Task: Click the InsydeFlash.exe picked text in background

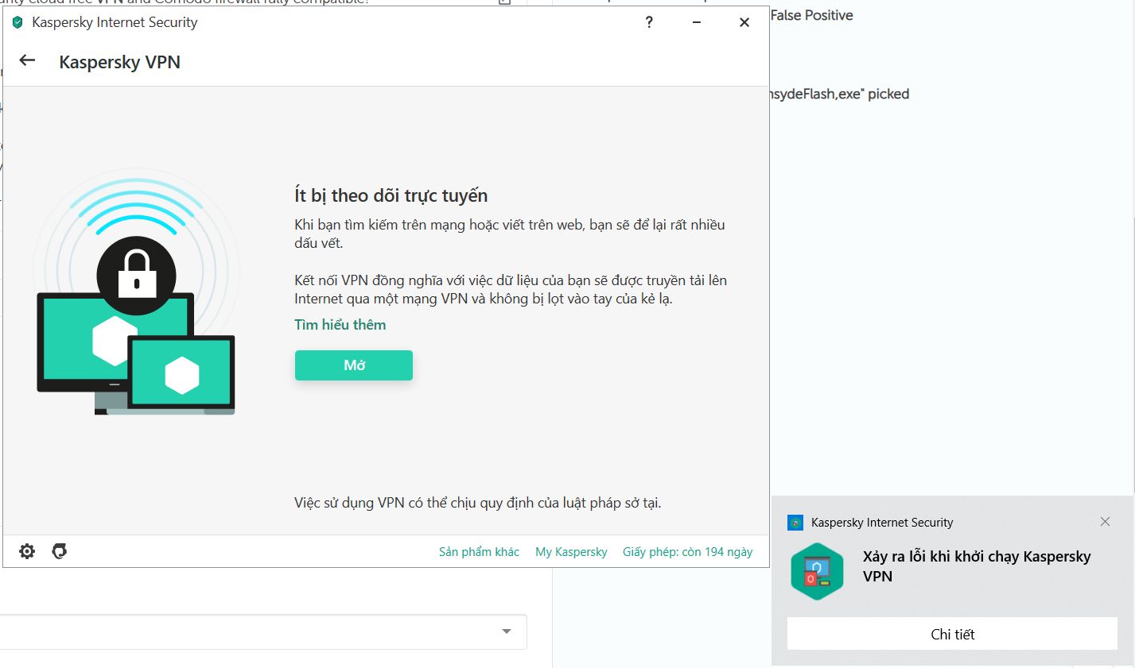Action: point(839,94)
